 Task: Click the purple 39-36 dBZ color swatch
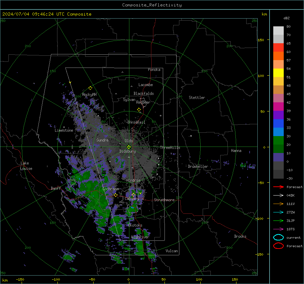tap(278, 115)
